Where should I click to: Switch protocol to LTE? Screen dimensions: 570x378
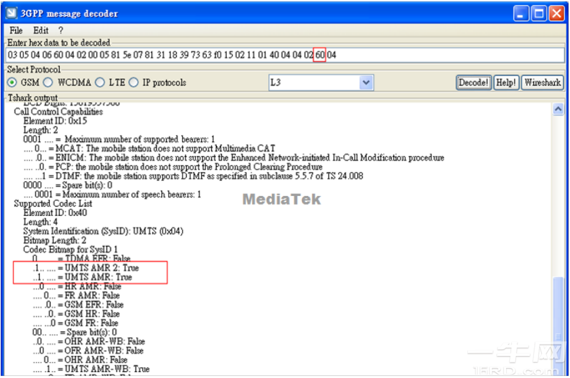(x=100, y=83)
